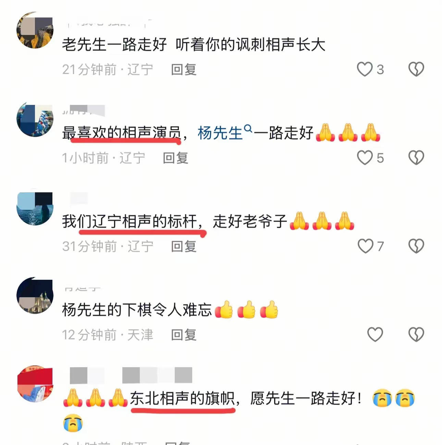This screenshot has height=445, width=442.
Task: Reply to the comment posted 12分钟前
Action: coord(184,335)
